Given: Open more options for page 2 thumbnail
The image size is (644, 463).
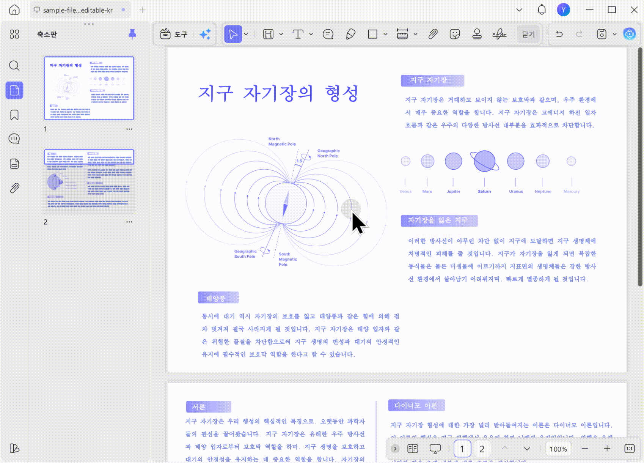Looking at the screenshot, I should coord(129,222).
